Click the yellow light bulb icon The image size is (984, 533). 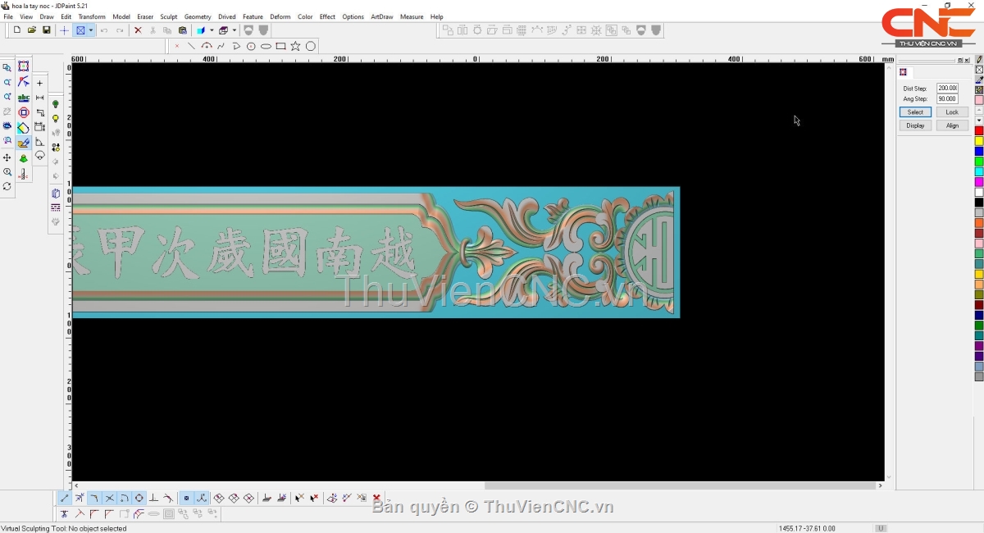pos(56,119)
